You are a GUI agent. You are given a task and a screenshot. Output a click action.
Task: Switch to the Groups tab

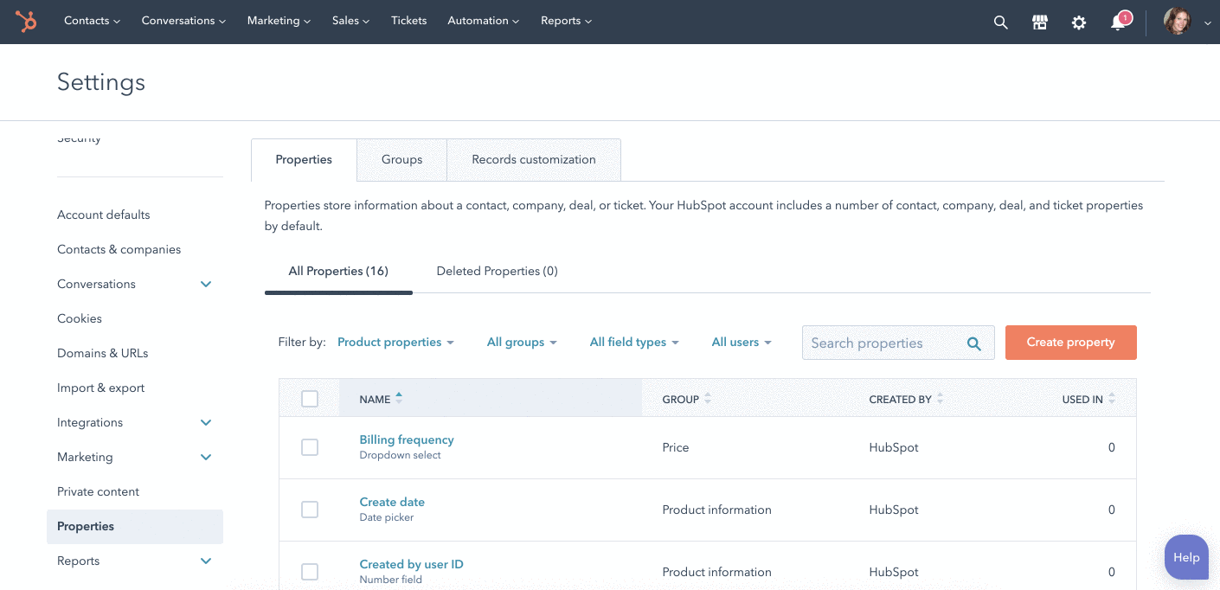point(401,160)
